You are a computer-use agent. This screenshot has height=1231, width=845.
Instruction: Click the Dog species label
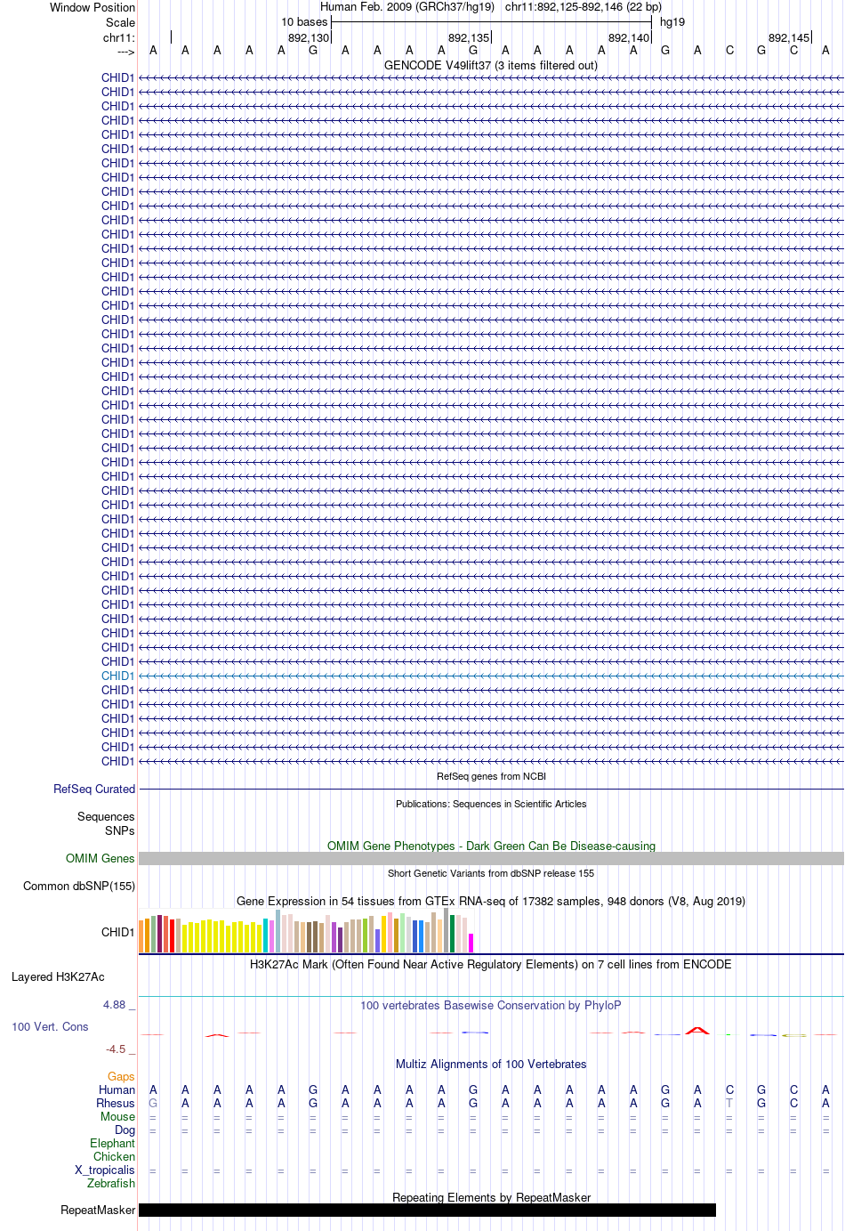tap(125, 1130)
